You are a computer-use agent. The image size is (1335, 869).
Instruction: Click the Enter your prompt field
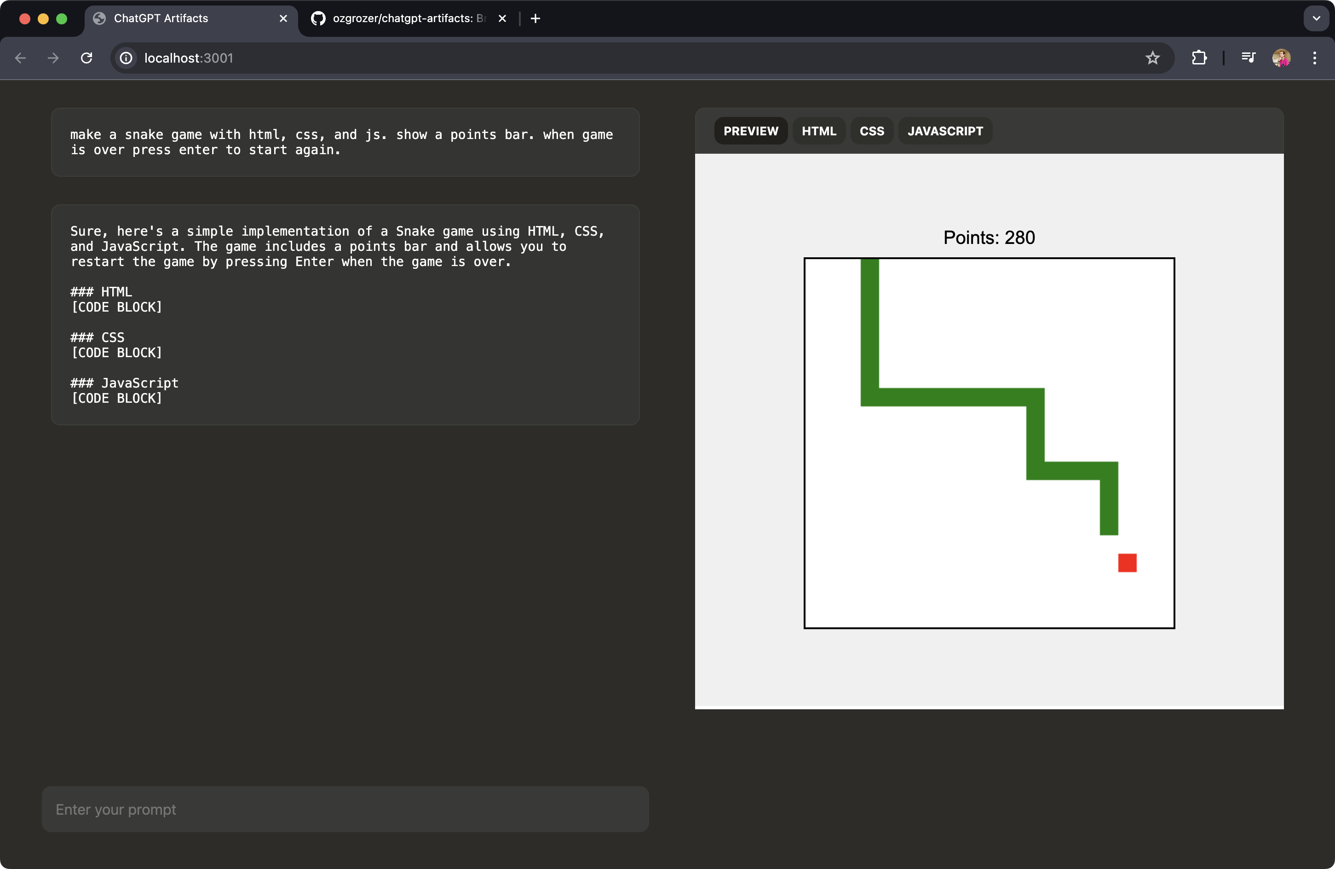[x=345, y=809]
